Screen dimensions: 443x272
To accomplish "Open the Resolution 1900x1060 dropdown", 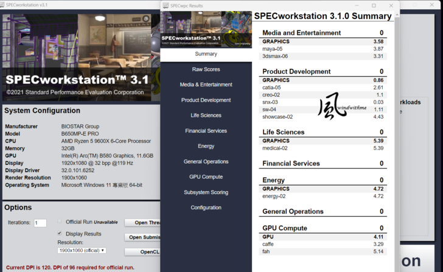I will click(x=82, y=250).
